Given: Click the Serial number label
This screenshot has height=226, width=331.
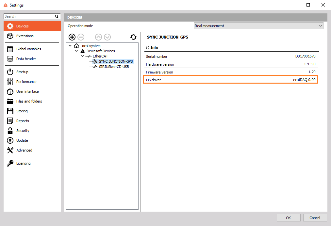Looking at the screenshot, I should point(157,56).
